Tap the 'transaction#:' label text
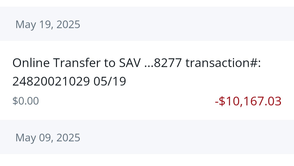The width and height of the screenshot is (294, 166). 223,63
